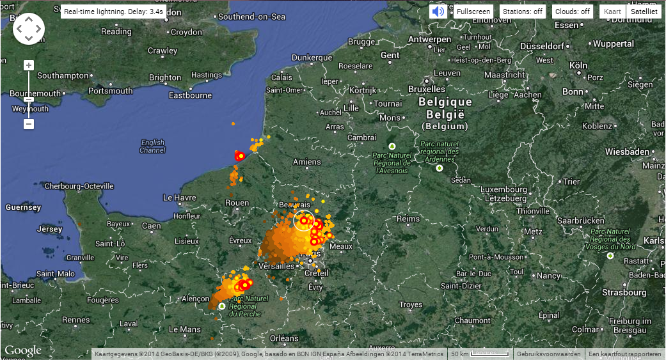Image resolution: width=666 pixels, height=360 pixels.
Task: Pan the map down arrow
Action: [x=28, y=38]
